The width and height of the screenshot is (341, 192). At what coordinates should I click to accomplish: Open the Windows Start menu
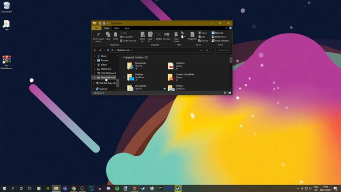4,188
